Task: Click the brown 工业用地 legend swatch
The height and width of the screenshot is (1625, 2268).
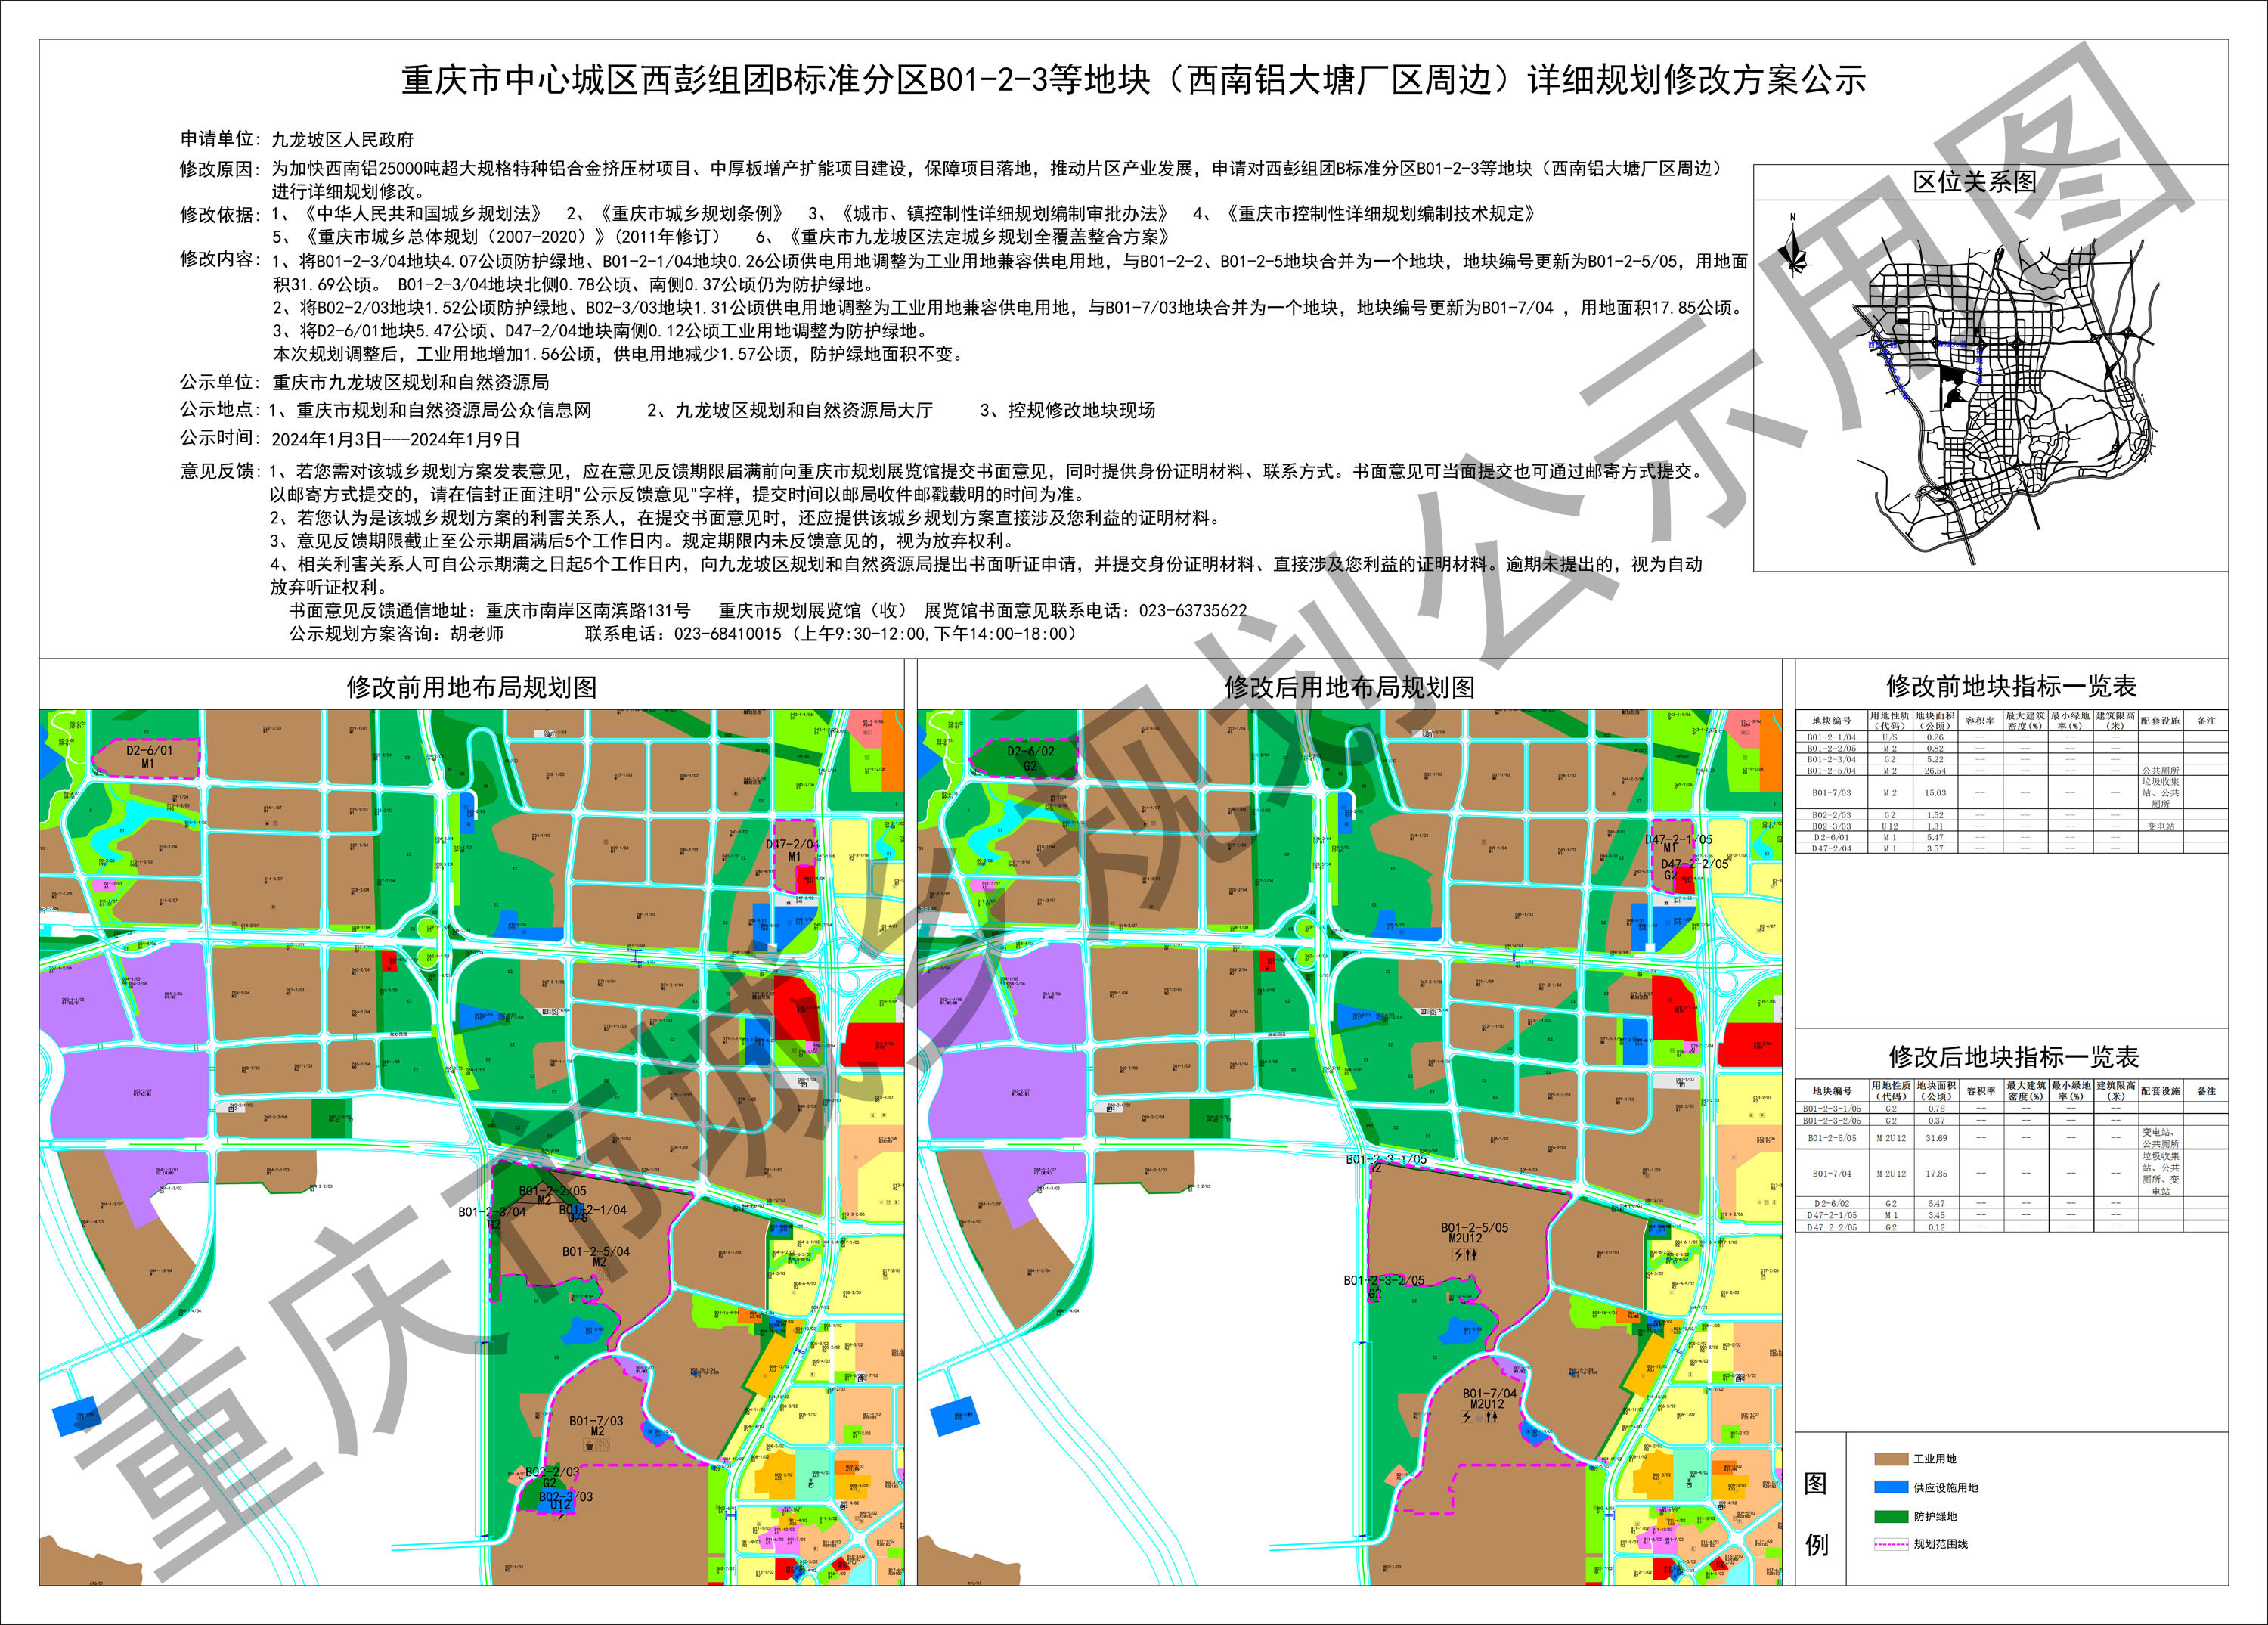Action: pyautogui.click(x=1891, y=1459)
